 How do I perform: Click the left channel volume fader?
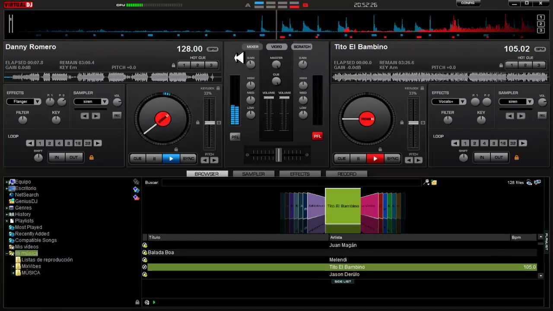(269, 98)
